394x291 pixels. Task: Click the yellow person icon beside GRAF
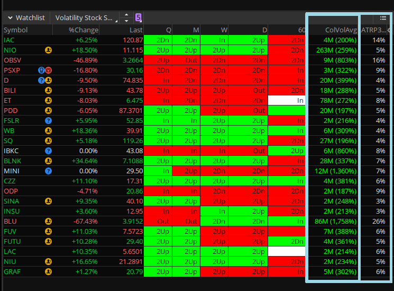point(48,272)
